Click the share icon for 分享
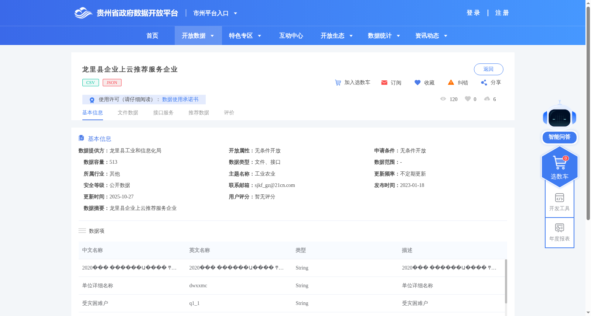The width and height of the screenshot is (591, 316). (484, 83)
